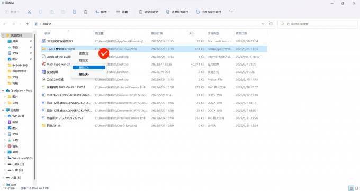Click the 12 个项目 status bar text
This screenshot has height=191, width=360.
pos(10,188)
